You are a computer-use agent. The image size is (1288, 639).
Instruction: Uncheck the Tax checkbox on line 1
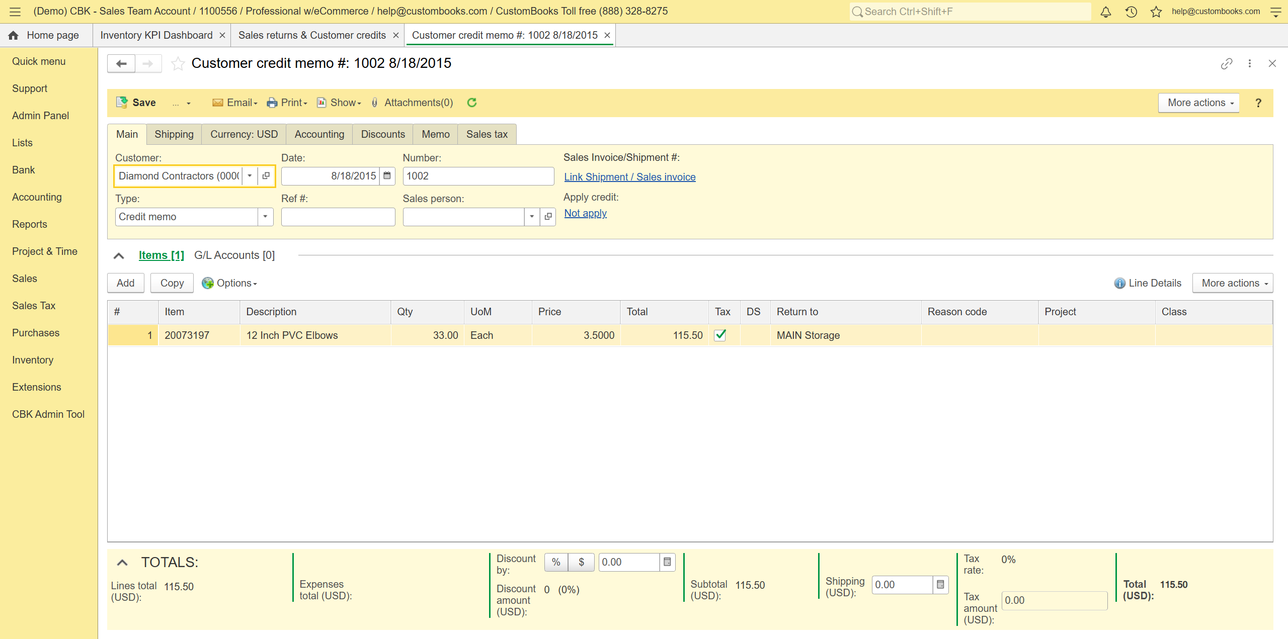[720, 335]
